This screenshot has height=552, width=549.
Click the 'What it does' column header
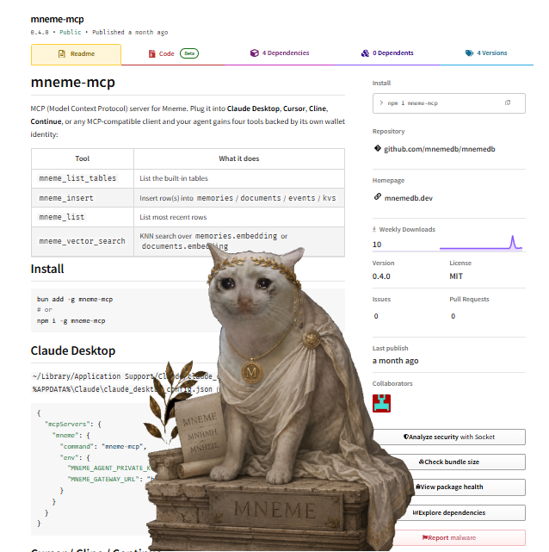click(239, 158)
